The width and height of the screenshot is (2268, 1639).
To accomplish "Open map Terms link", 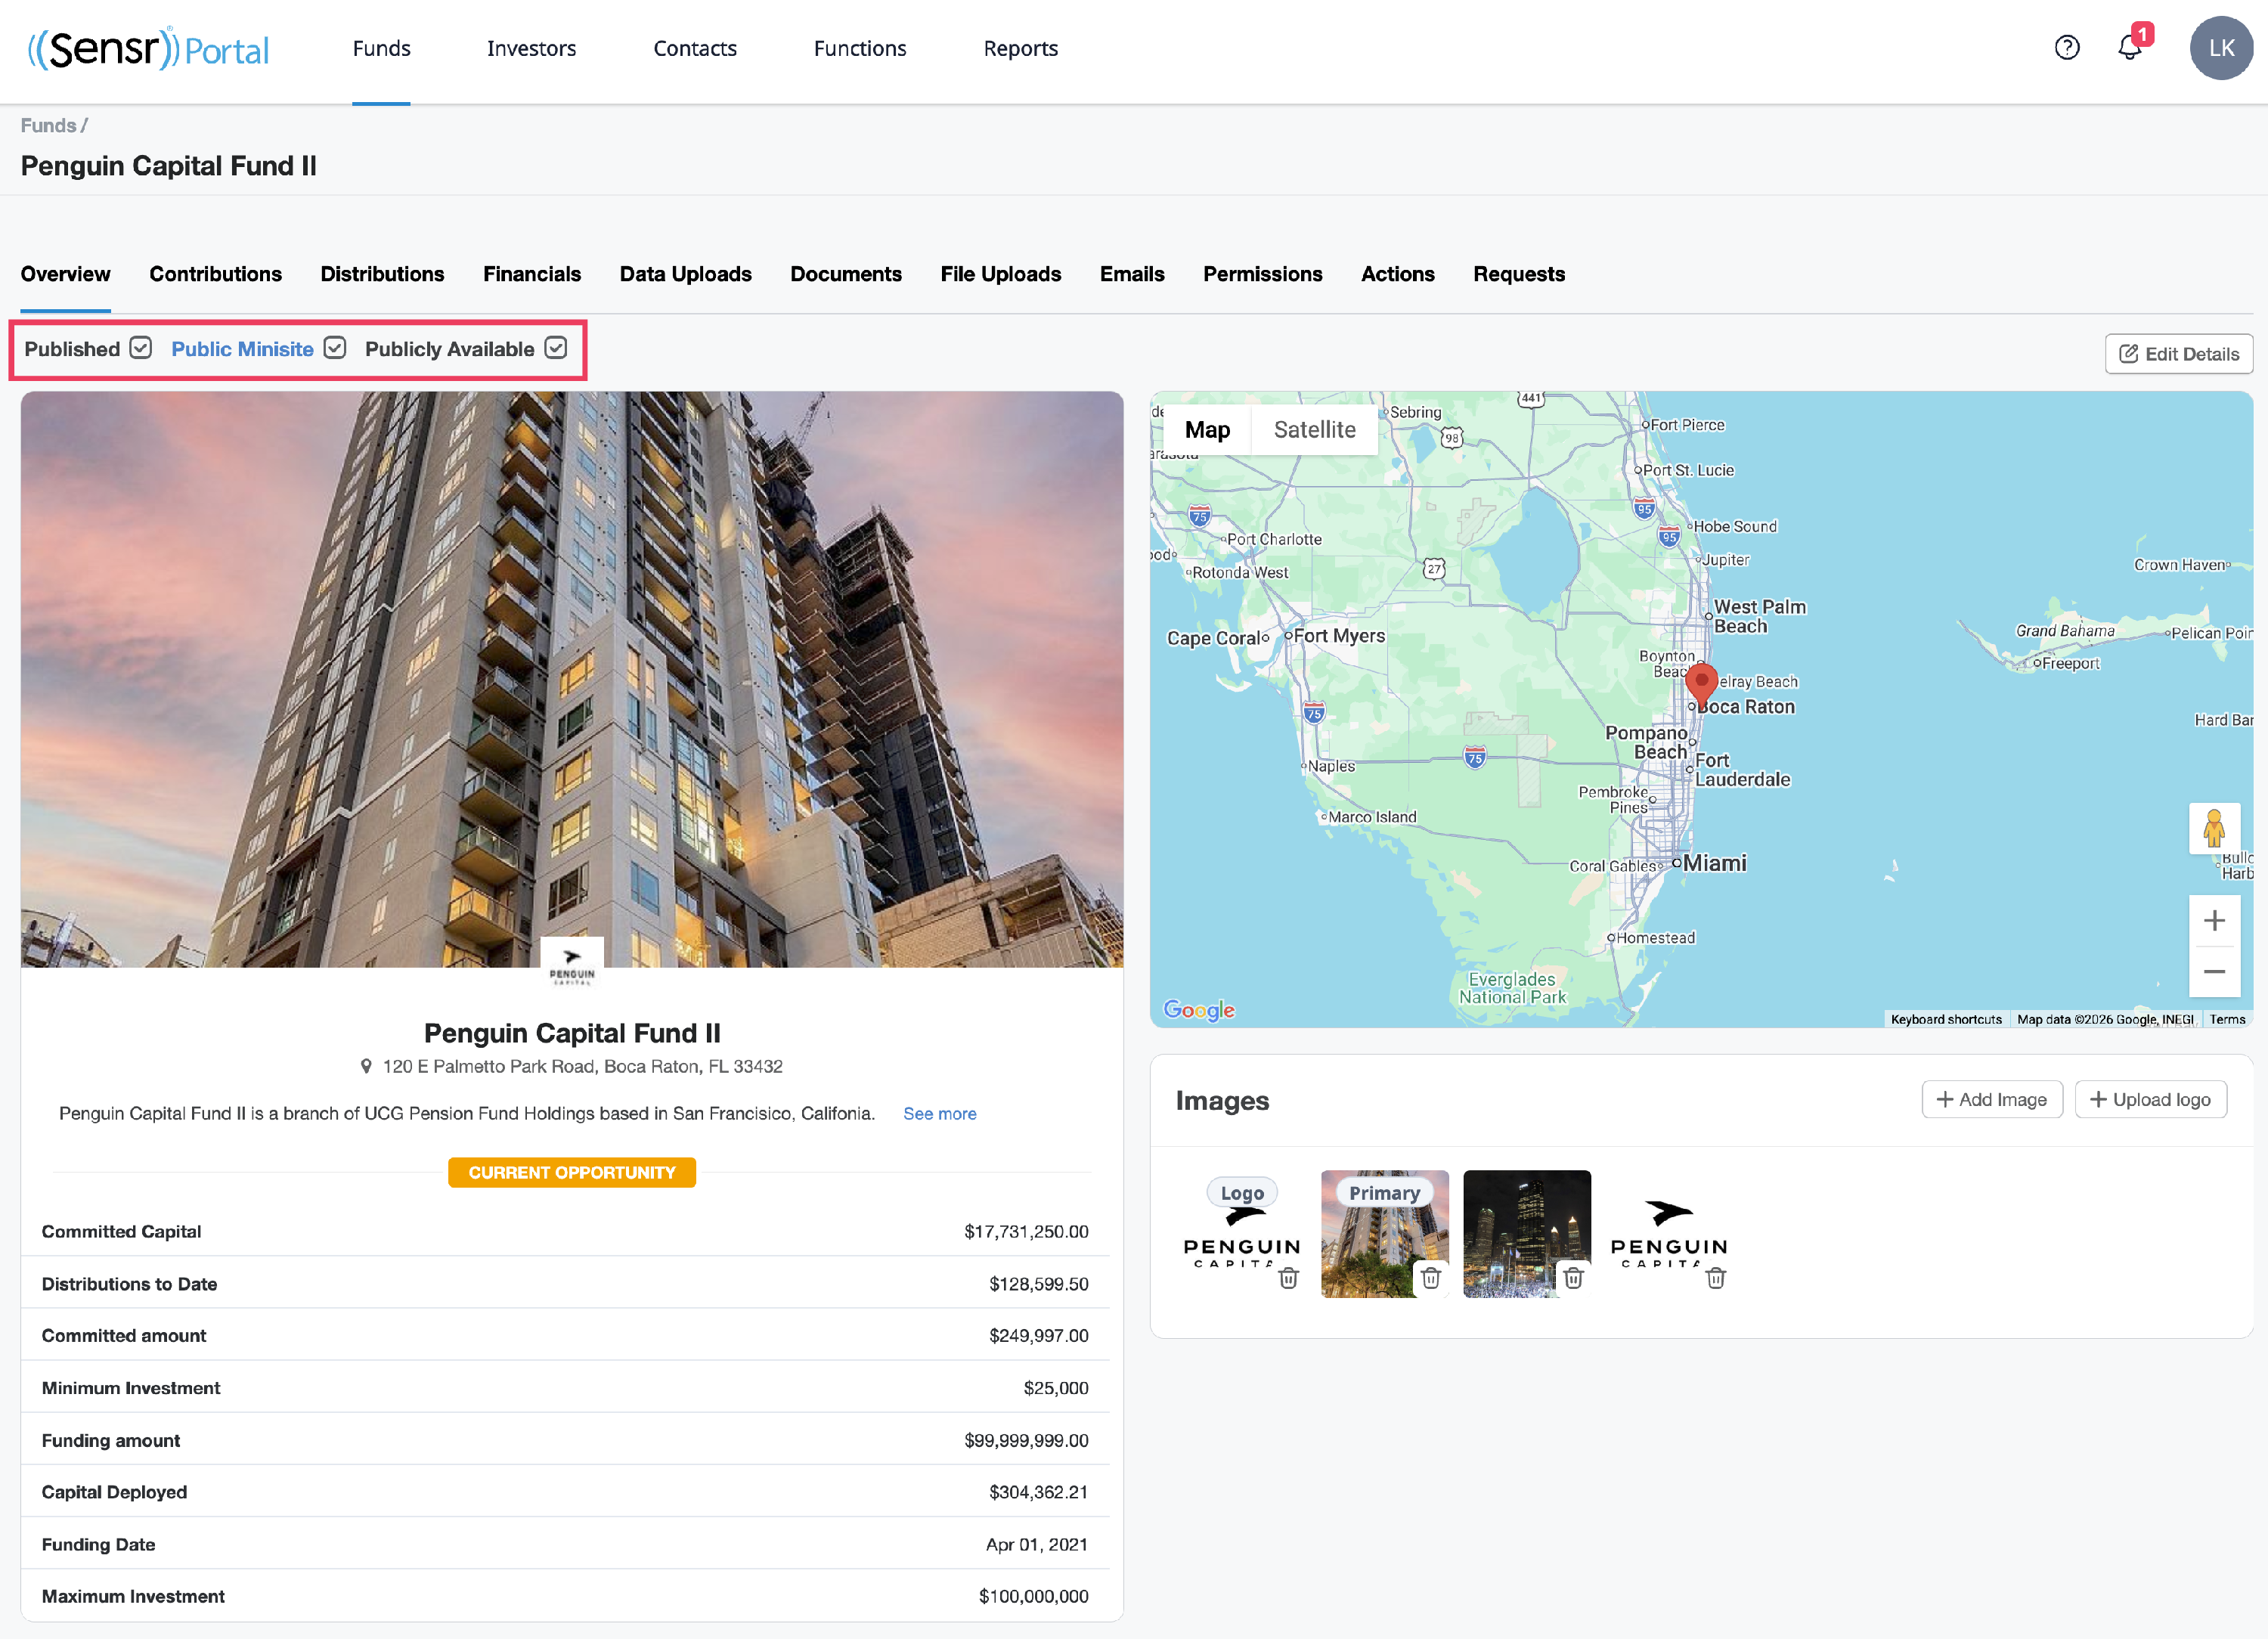I will tap(2227, 1019).
